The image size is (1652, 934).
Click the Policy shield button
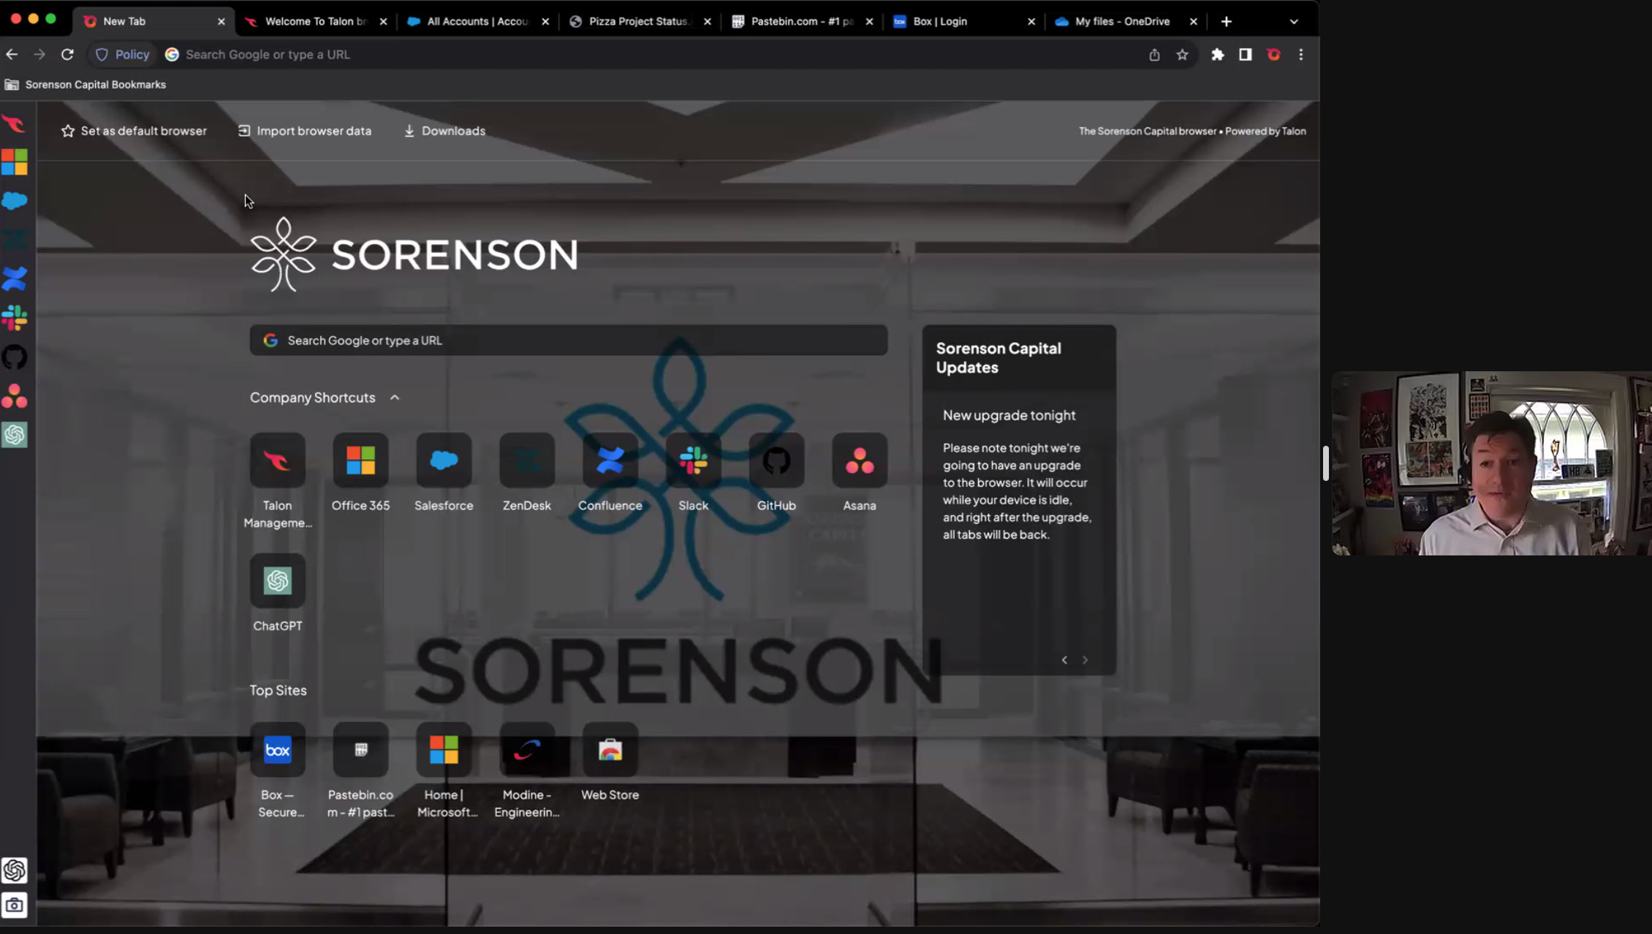[122, 54]
